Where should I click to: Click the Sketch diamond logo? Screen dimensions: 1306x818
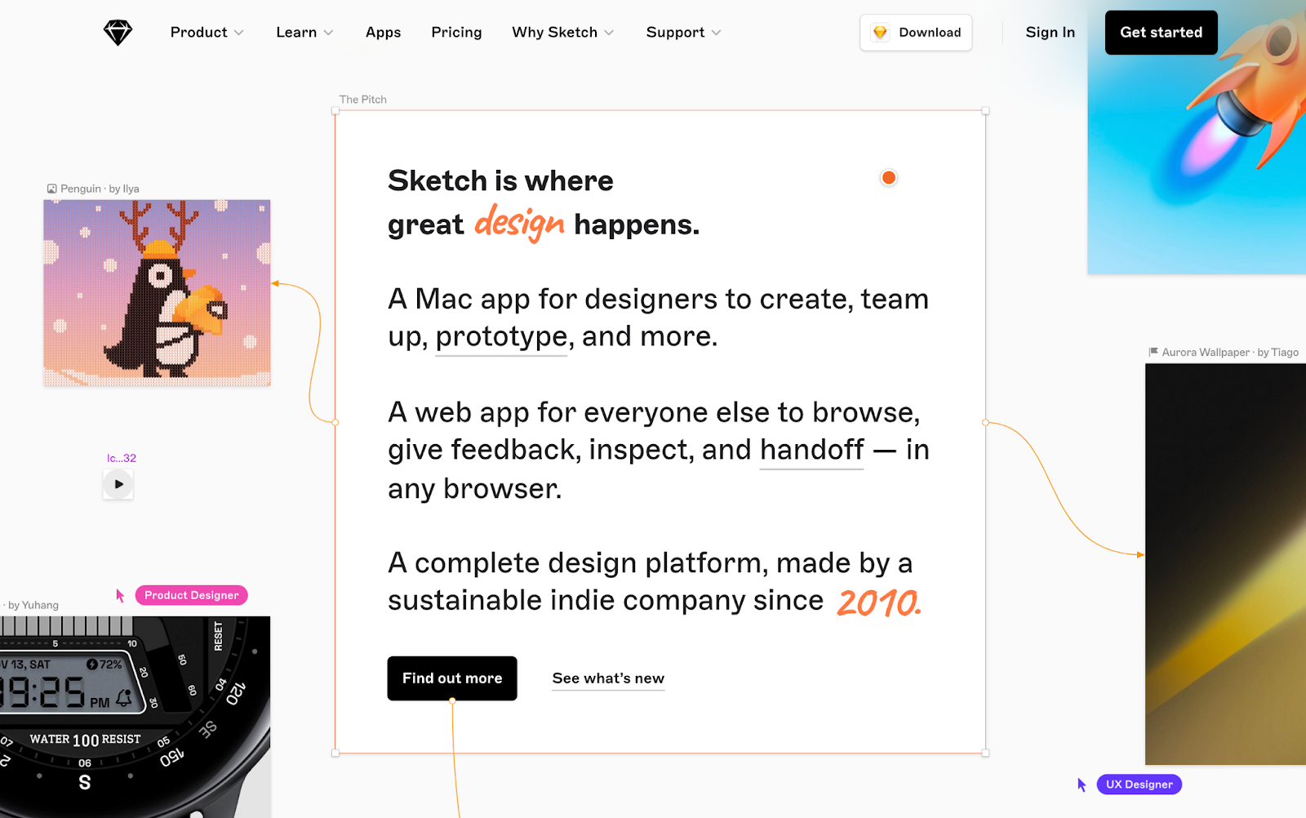(x=118, y=33)
